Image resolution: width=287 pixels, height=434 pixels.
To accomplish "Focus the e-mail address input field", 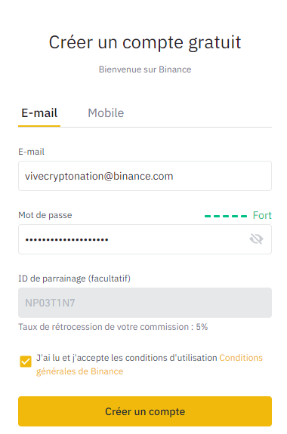I will (145, 176).
